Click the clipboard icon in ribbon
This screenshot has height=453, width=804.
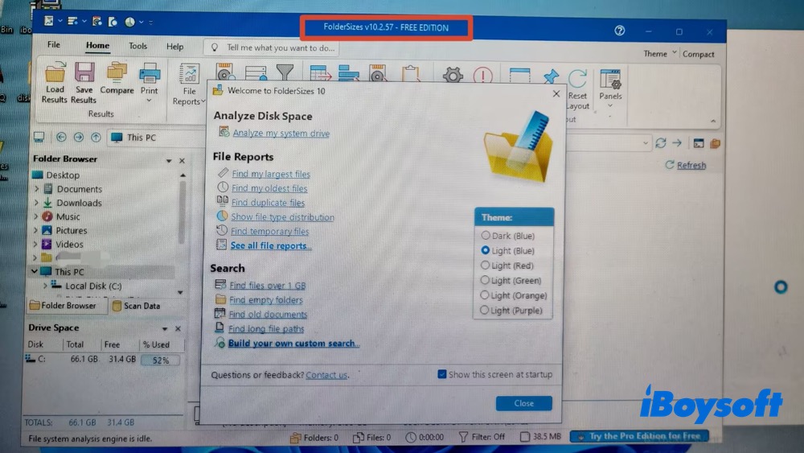point(410,74)
